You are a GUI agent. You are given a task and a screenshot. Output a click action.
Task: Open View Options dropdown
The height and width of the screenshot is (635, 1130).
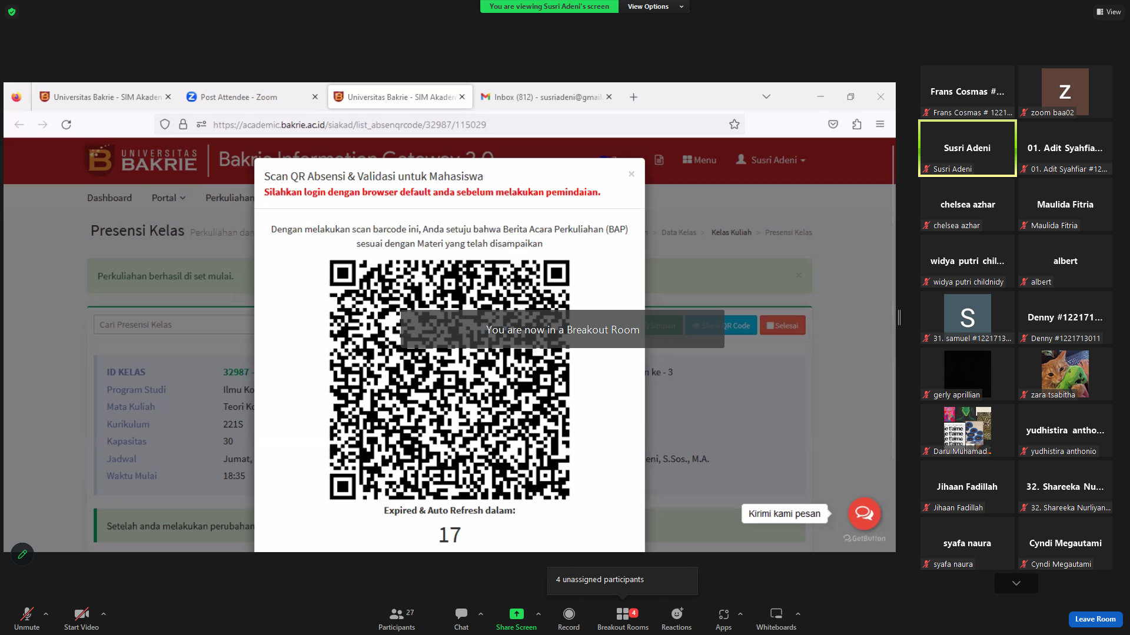(x=654, y=6)
